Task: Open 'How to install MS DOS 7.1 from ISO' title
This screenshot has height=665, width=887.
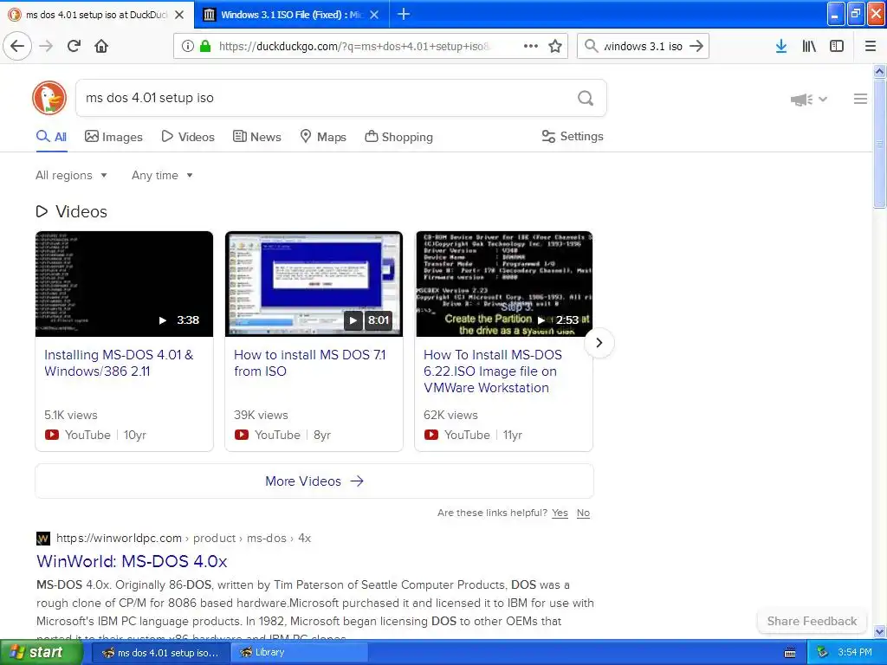Action: (309, 363)
